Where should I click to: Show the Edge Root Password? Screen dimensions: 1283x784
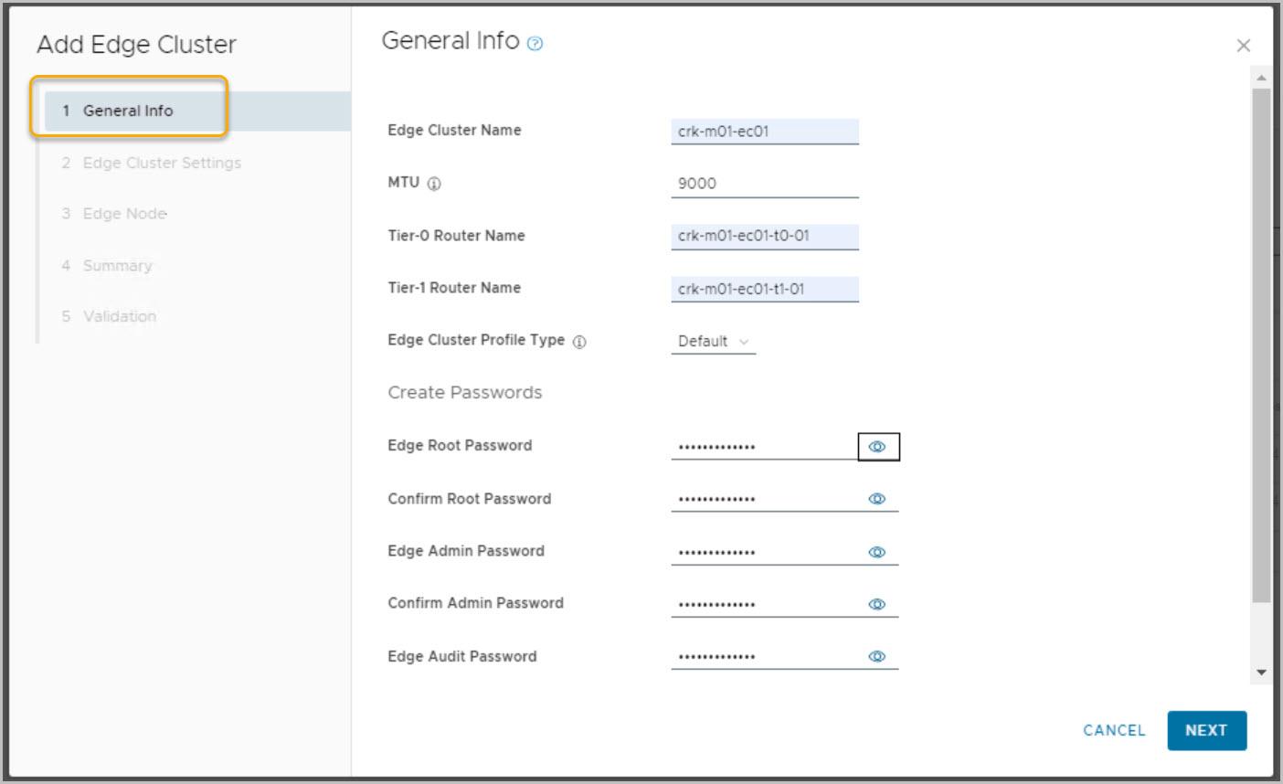877,447
